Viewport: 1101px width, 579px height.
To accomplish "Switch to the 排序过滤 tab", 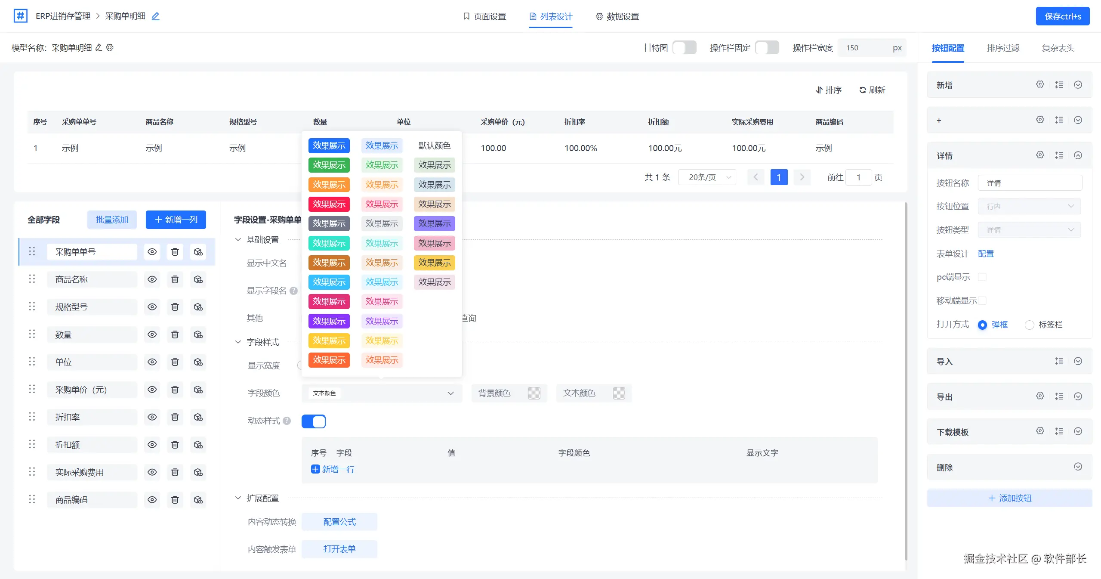I will (1002, 48).
